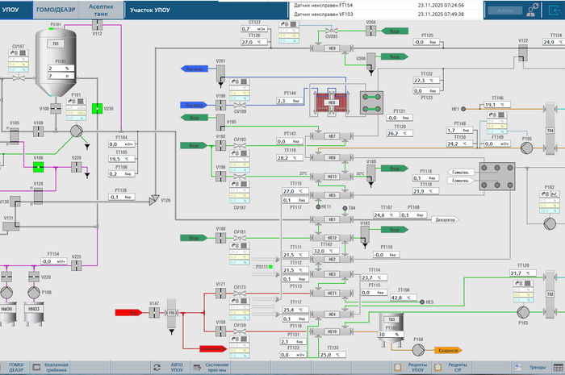Toggle valve V201 on ice water line
The width and height of the screenshot is (565, 375).
(x=220, y=70)
